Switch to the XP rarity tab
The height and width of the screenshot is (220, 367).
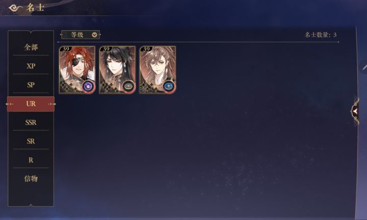coord(31,66)
